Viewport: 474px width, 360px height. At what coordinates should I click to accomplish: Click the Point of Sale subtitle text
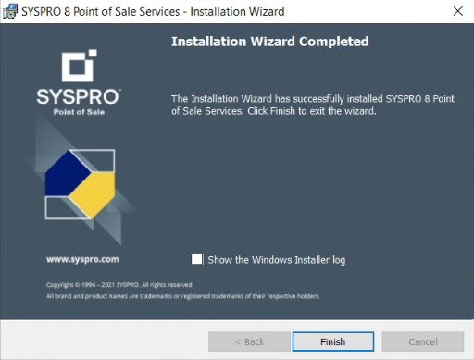tap(79, 112)
